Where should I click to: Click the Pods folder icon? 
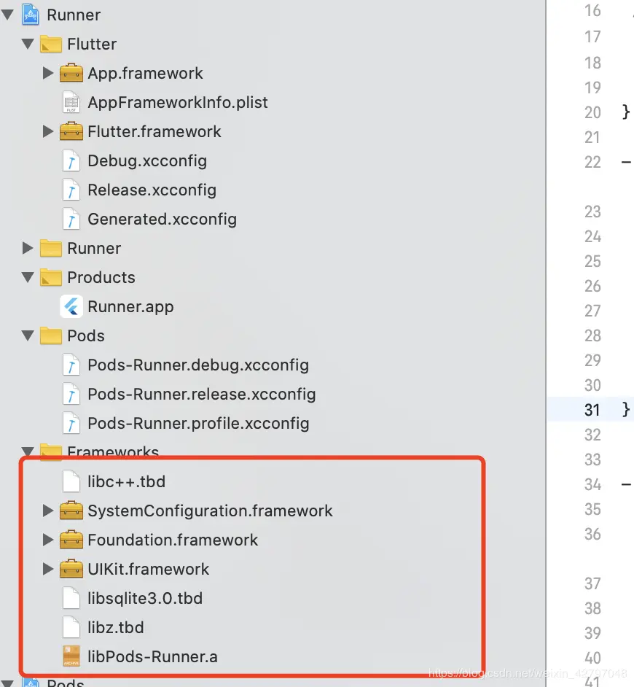pos(51,336)
